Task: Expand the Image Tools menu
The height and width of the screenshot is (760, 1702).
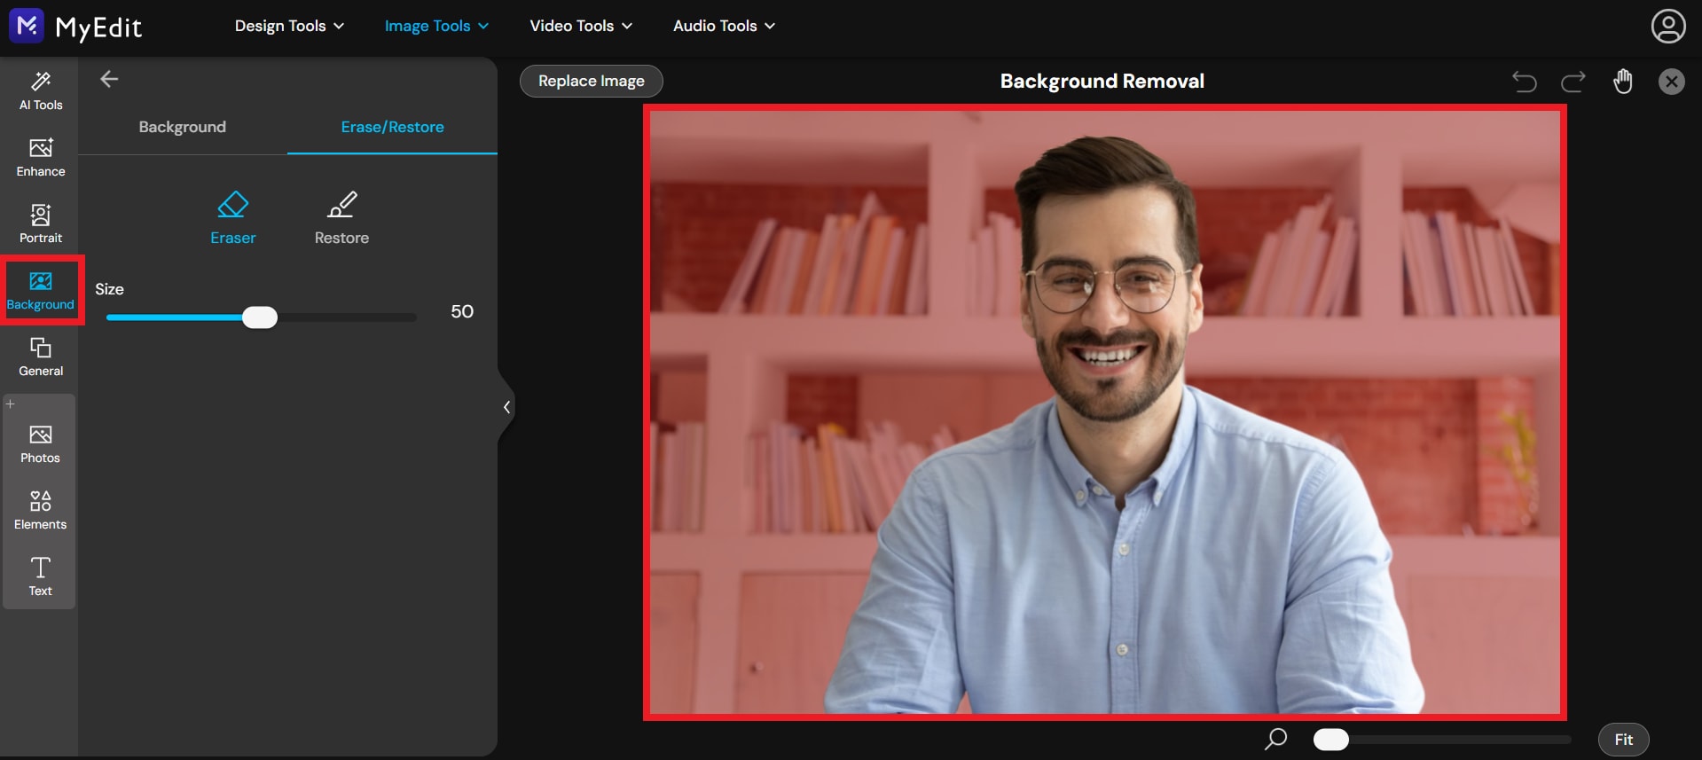Action: click(x=436, y=27)
